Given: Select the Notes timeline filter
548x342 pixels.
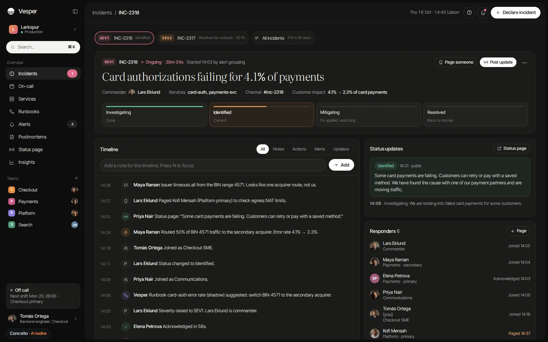Looking at the screenshot, I should coord(278,149).
